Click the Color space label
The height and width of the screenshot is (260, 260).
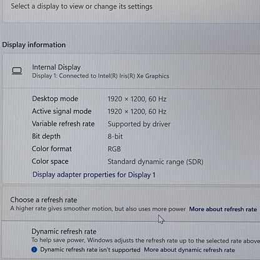tap(50, 161)
